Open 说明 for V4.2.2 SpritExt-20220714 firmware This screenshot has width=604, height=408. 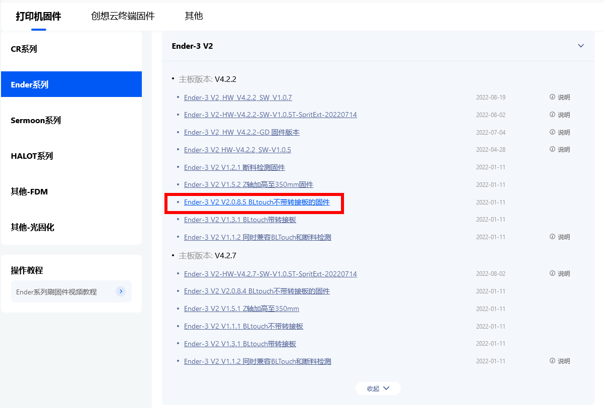click(x=560, y=115)
